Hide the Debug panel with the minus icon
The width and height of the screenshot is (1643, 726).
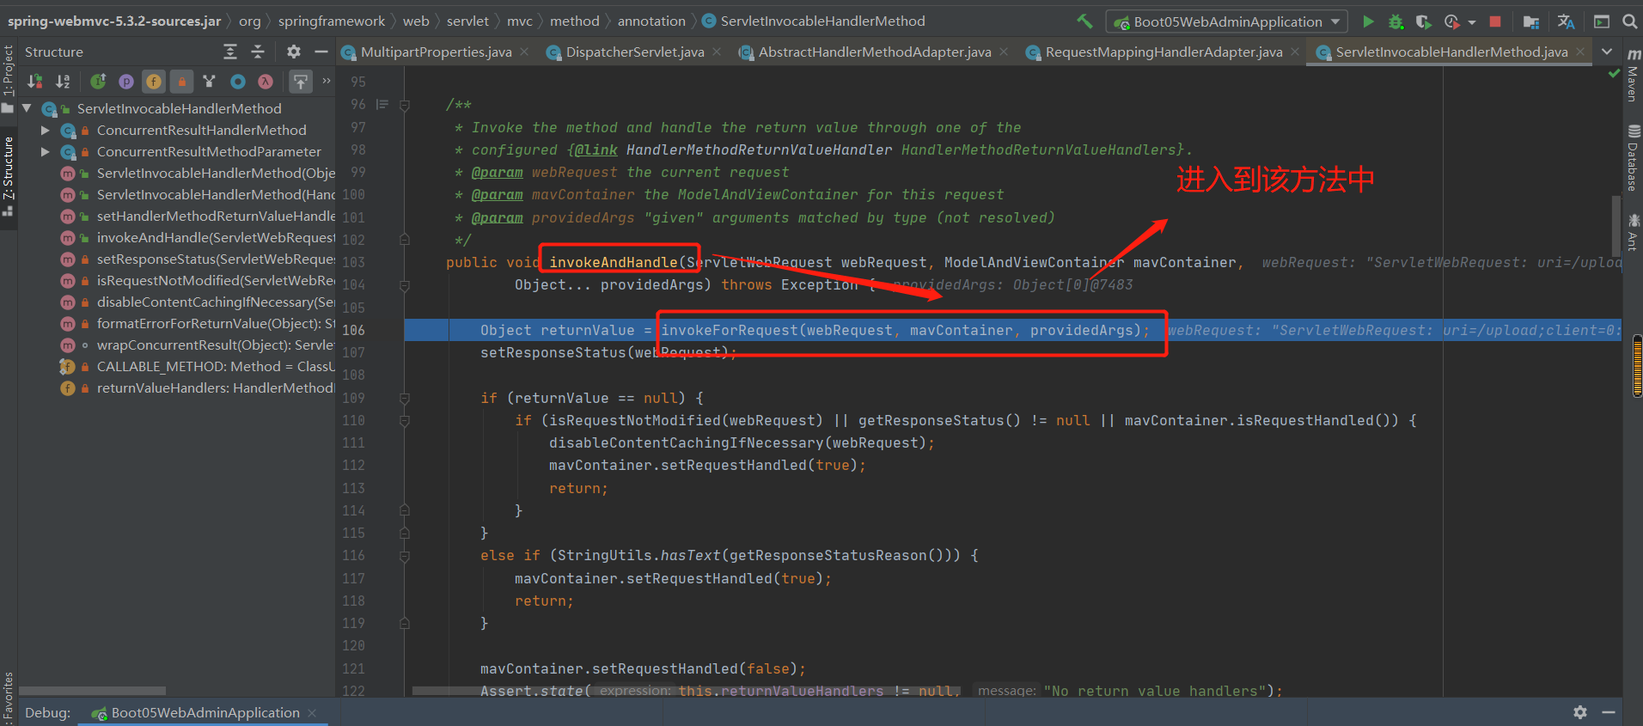[x=1609, y=712]
